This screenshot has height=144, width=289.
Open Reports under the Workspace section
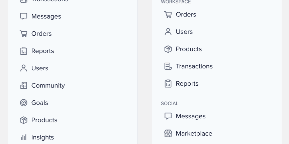click(187, 84)
